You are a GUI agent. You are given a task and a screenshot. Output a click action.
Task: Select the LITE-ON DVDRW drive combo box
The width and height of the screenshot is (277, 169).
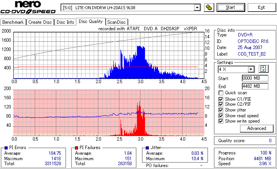coord(130,8)
